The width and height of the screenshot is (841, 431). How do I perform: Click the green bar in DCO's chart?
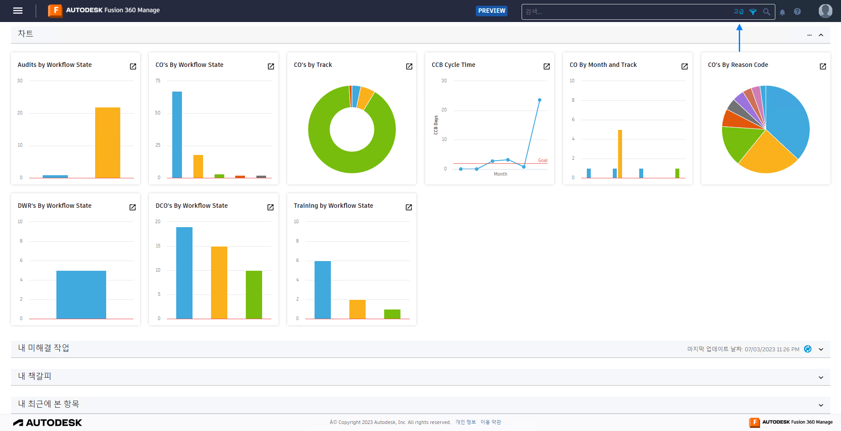(x=254, y=295)
